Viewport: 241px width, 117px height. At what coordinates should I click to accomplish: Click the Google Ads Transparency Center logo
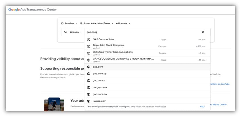click(33, 10)
